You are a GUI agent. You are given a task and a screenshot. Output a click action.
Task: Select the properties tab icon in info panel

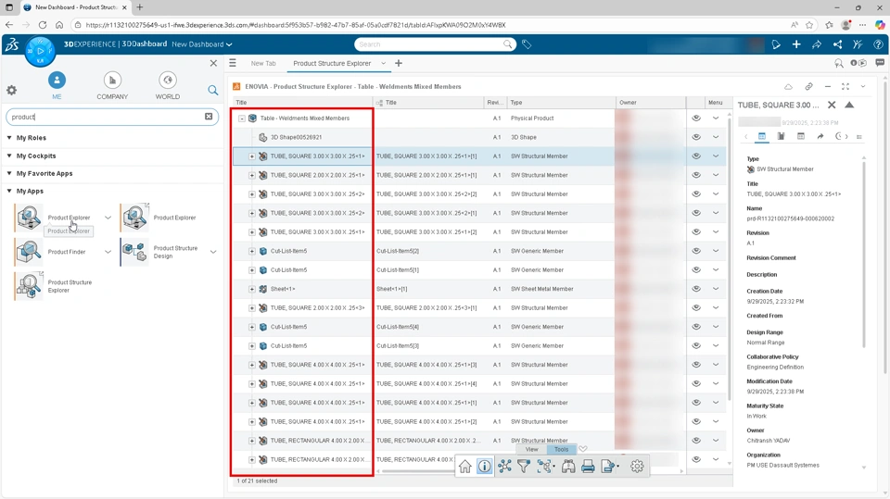click(x=762, y=136)
